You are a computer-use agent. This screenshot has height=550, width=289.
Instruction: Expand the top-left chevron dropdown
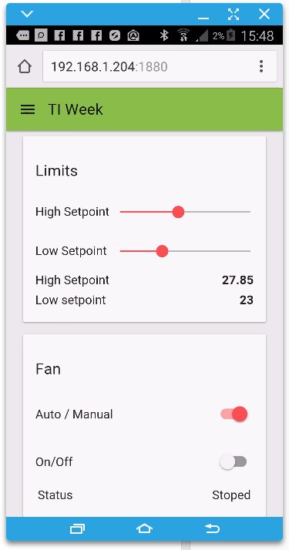pyautogui.click(x=27, y=14)
